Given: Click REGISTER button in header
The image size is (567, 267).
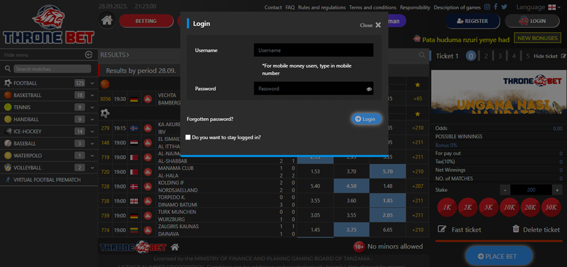Looking at the screenshot, I should 472,21.
